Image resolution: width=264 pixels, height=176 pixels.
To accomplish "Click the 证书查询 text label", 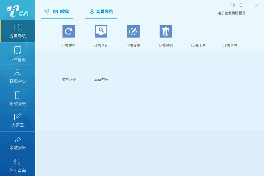I will (x=101, y=45).
